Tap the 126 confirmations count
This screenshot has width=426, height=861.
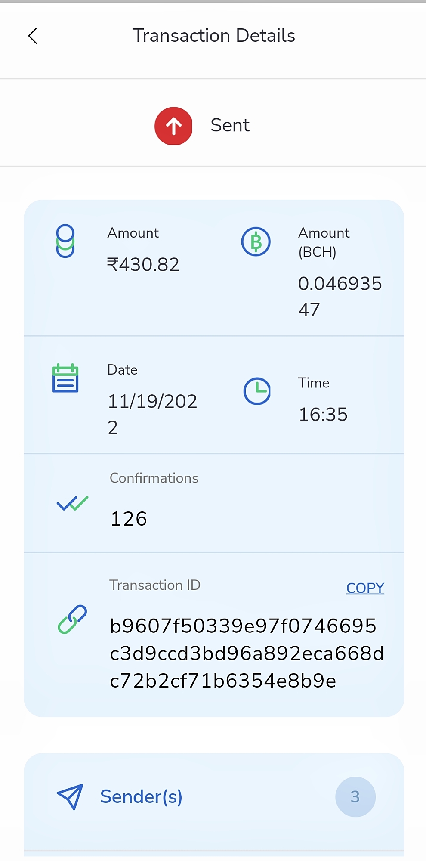pos(129,519)
